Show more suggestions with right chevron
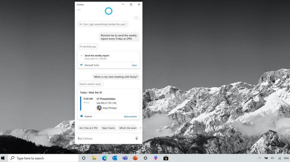 [x=140, y=128]
